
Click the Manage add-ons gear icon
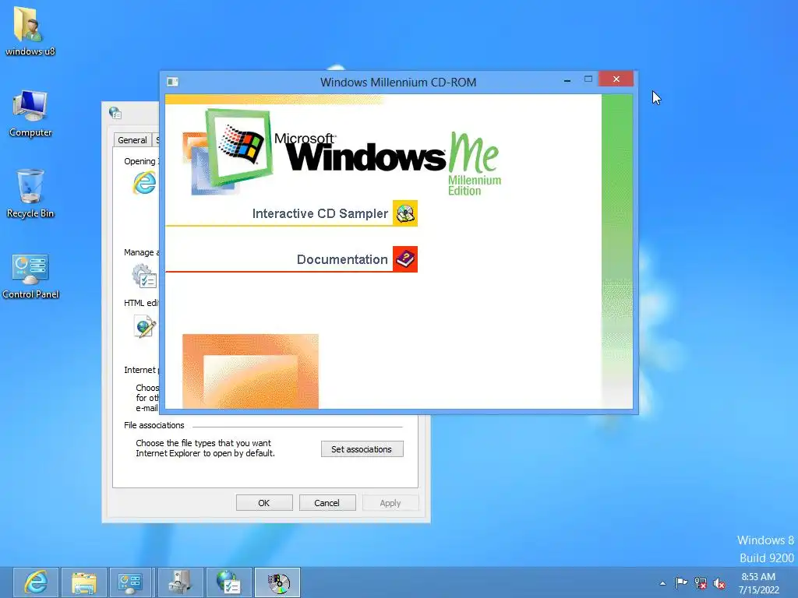pos(144,276)
